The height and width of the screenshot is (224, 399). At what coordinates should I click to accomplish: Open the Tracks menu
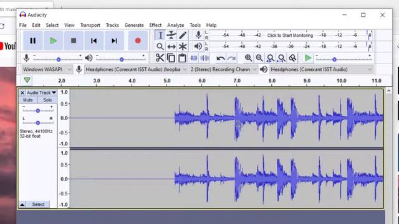(112, 25)
